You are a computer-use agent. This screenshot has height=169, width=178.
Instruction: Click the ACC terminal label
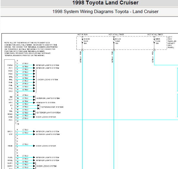point(11,120)
